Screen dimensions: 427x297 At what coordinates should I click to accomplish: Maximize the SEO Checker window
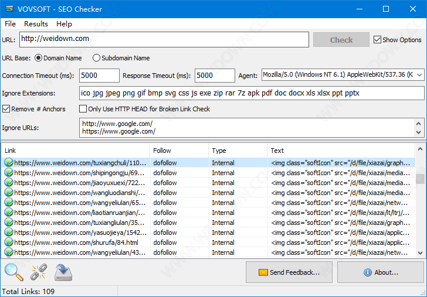[386, 9]
